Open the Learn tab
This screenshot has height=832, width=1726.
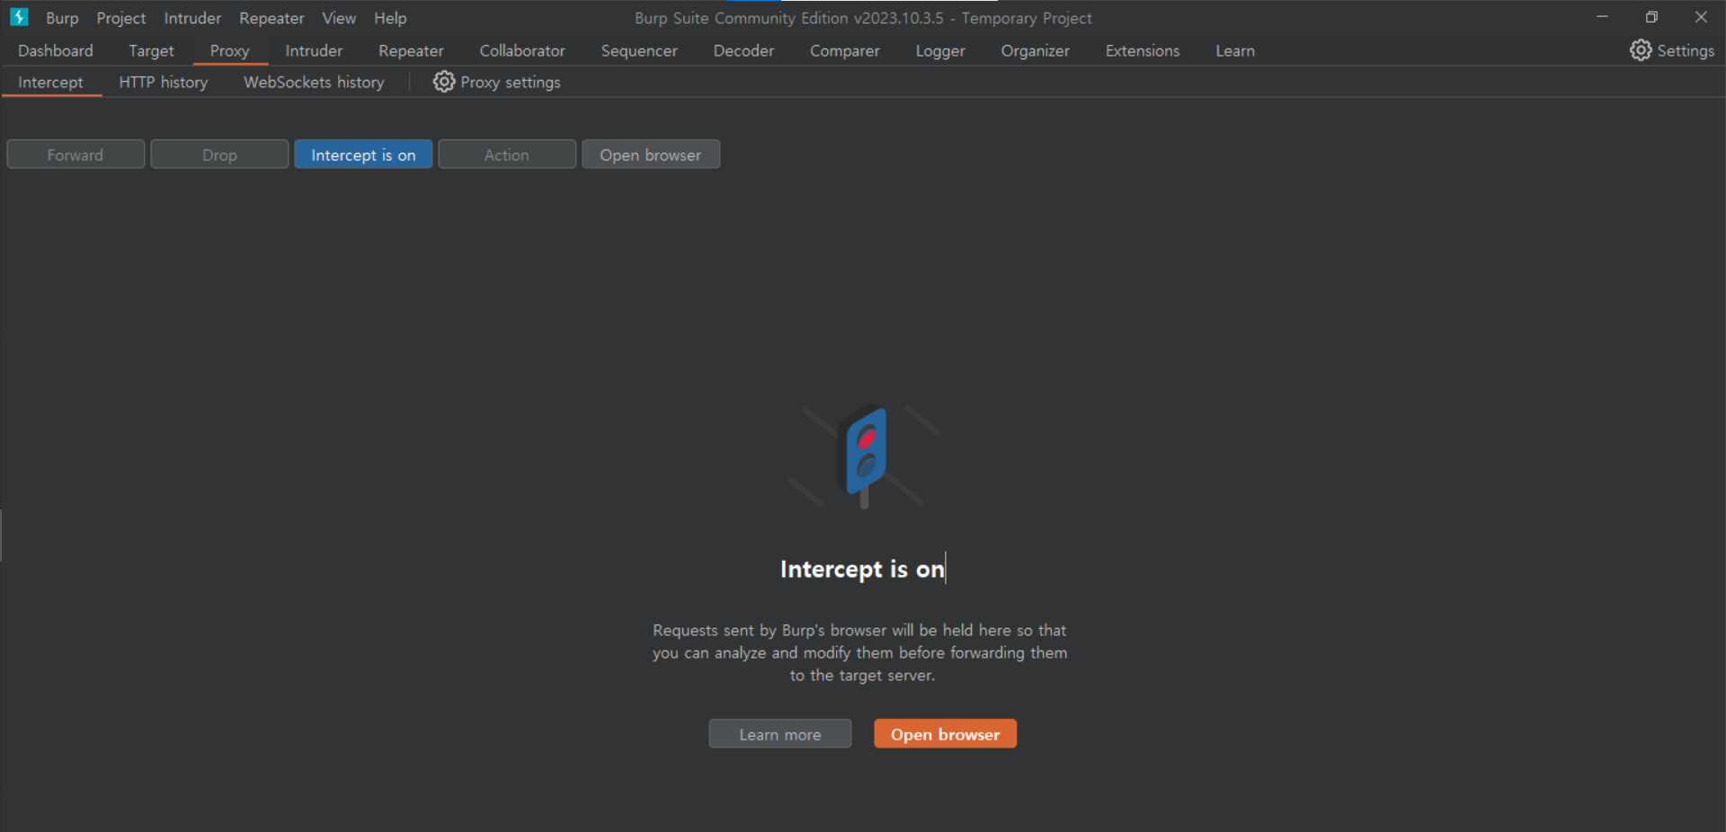[1235, 50]
